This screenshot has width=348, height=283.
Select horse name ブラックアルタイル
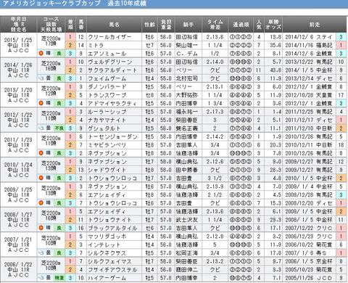tap(112, 228)
